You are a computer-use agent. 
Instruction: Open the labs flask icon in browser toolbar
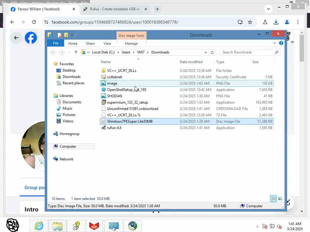point(265,22)
